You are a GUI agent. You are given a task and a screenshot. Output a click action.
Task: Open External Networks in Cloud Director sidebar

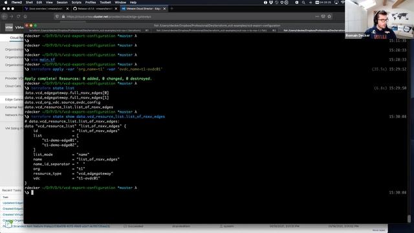tap(14, 107)
